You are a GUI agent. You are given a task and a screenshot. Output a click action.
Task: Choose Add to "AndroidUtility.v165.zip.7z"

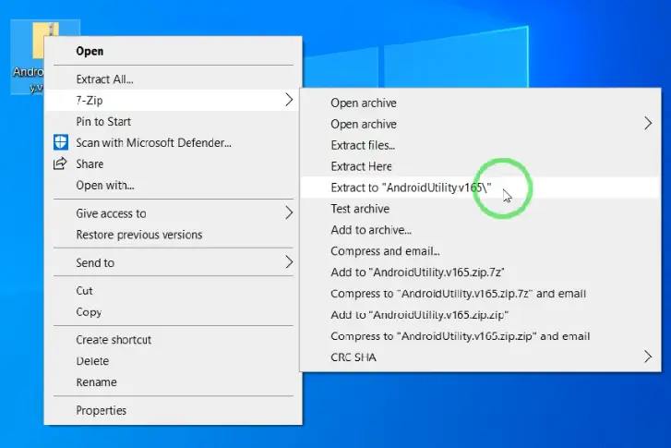tap(481, 272)
